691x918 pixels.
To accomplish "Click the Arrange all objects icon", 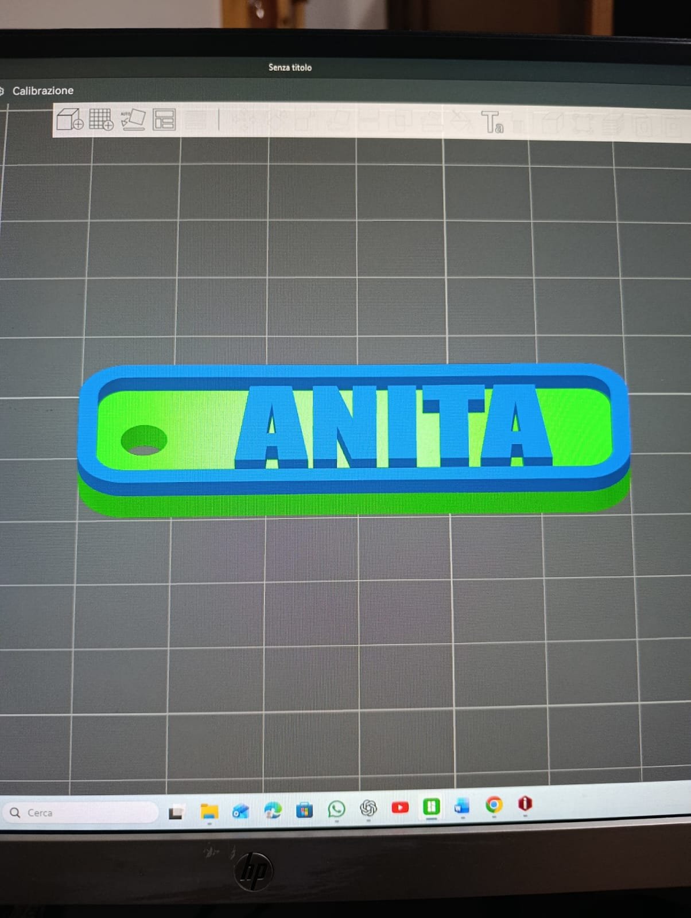I will 164,119.
